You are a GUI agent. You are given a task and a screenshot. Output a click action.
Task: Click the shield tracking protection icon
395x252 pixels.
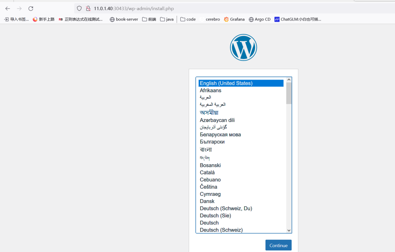pyautogui.click(x=79, y=9)
